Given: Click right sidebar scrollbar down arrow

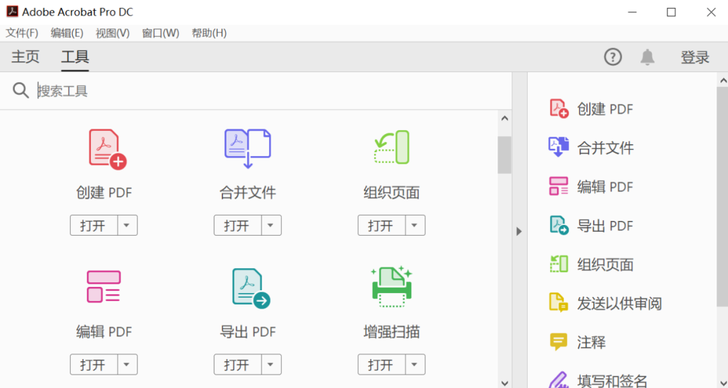Looking at the screenshot, I should [x=723, y=383].
